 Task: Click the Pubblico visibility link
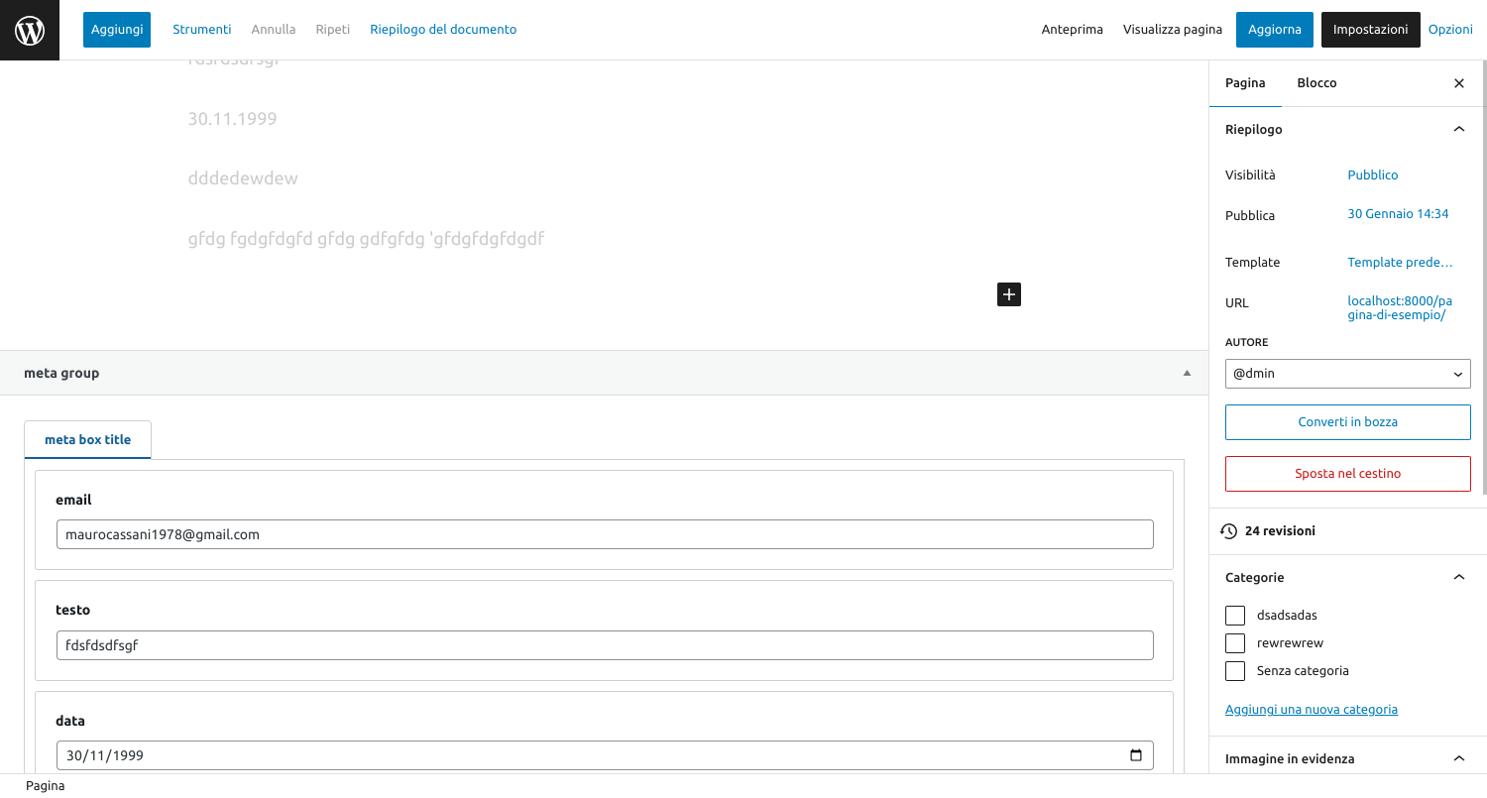1373,175
